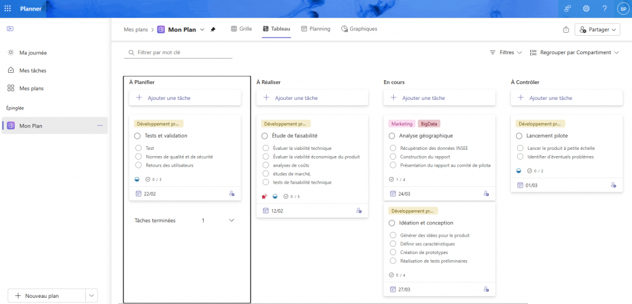The width and height of the screenshot is (632, 304).
Task: Switch to the Graphiques tab
Action: point(359,29)
